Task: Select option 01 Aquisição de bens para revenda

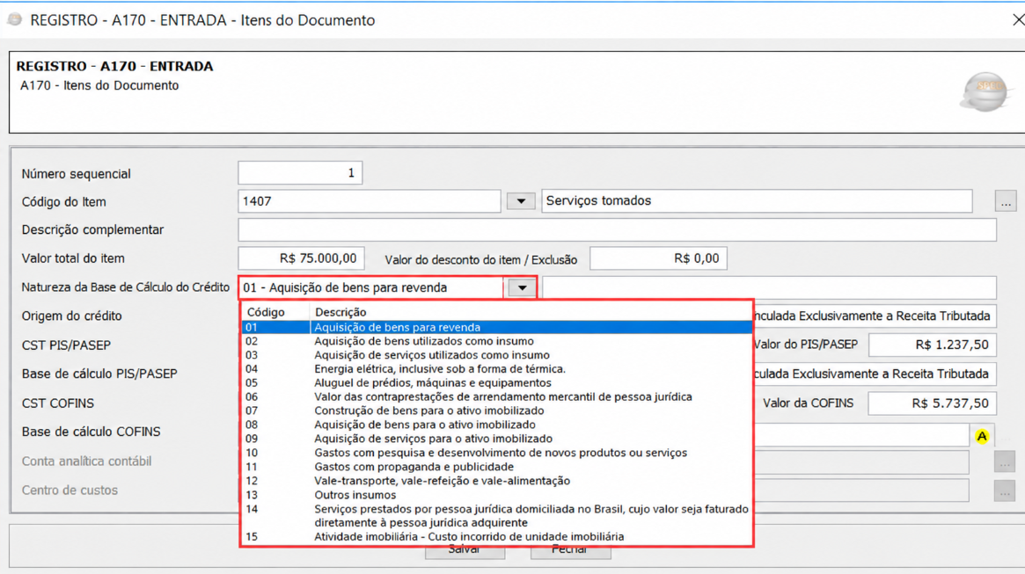Action: [497, 327]
